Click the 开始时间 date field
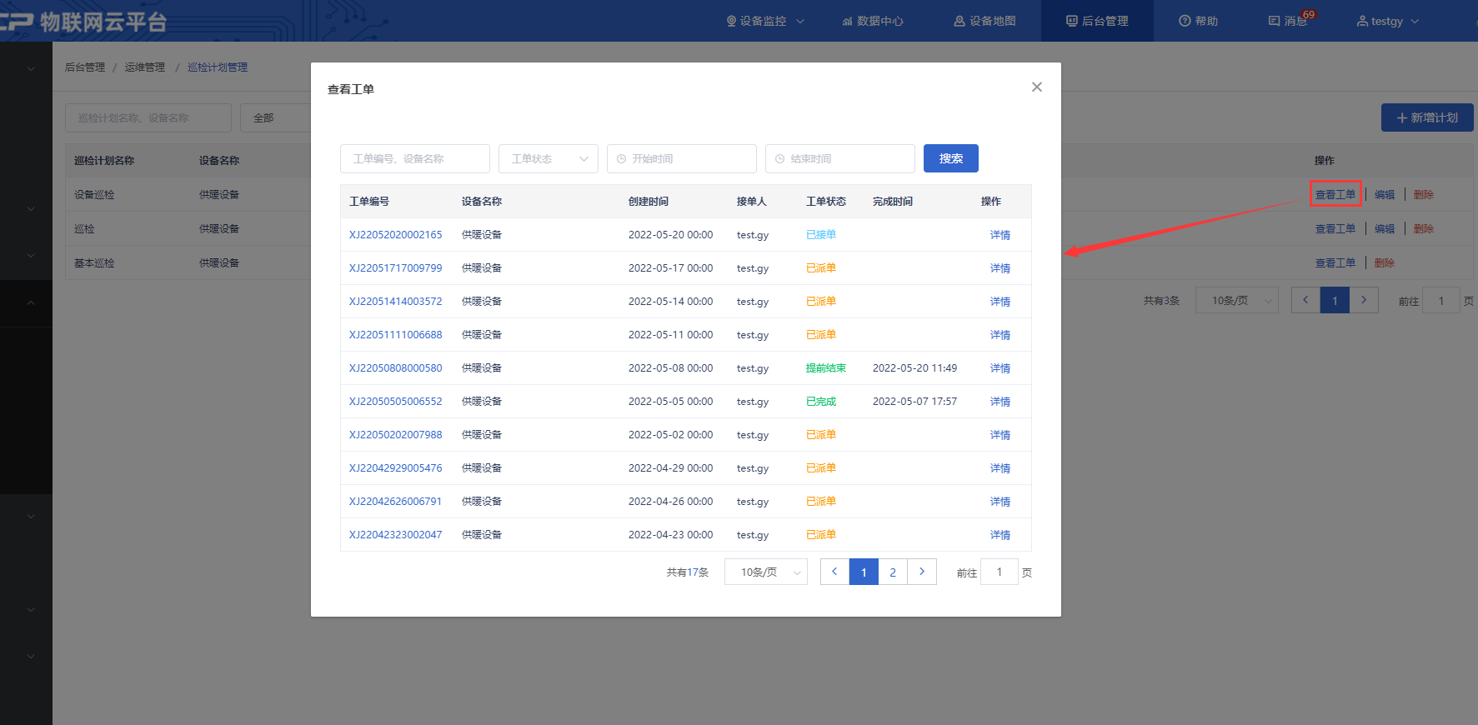The width and height of the screenshot is (1478, 725). click(x=681, y=158)
